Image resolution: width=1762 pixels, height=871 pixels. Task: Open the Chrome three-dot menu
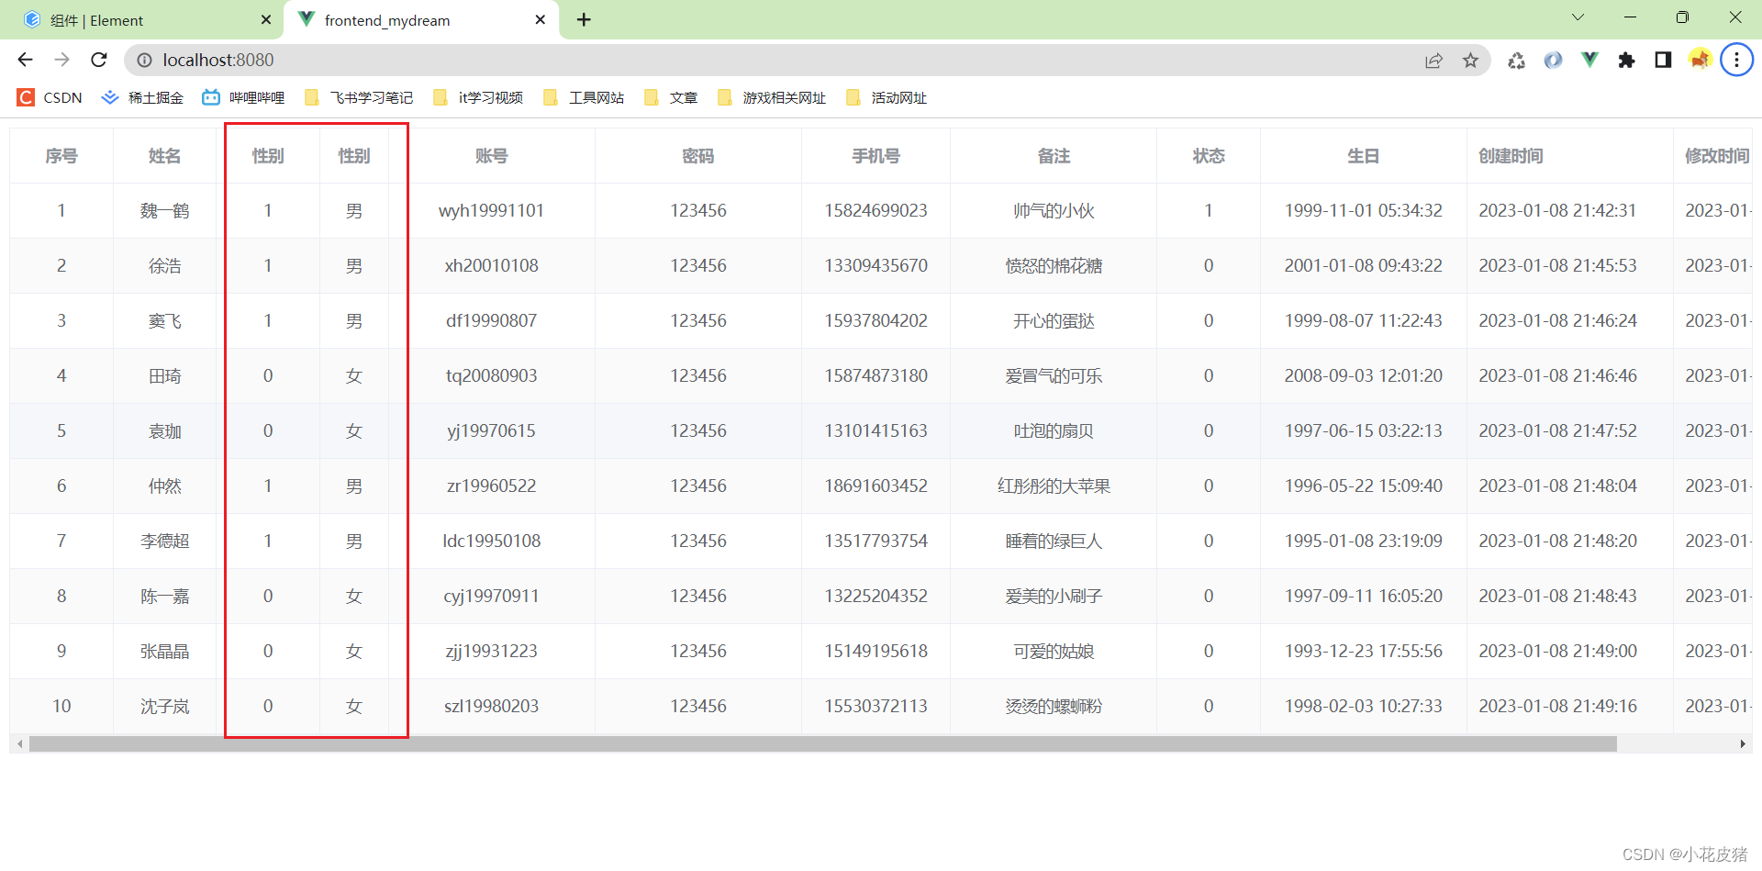[1736, 60]
